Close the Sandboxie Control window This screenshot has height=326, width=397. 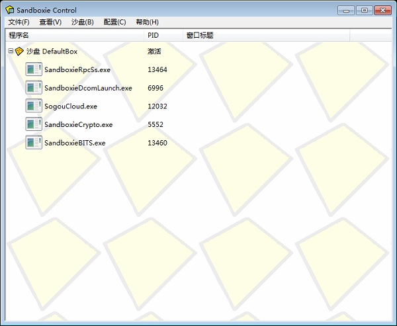[383, 11]
